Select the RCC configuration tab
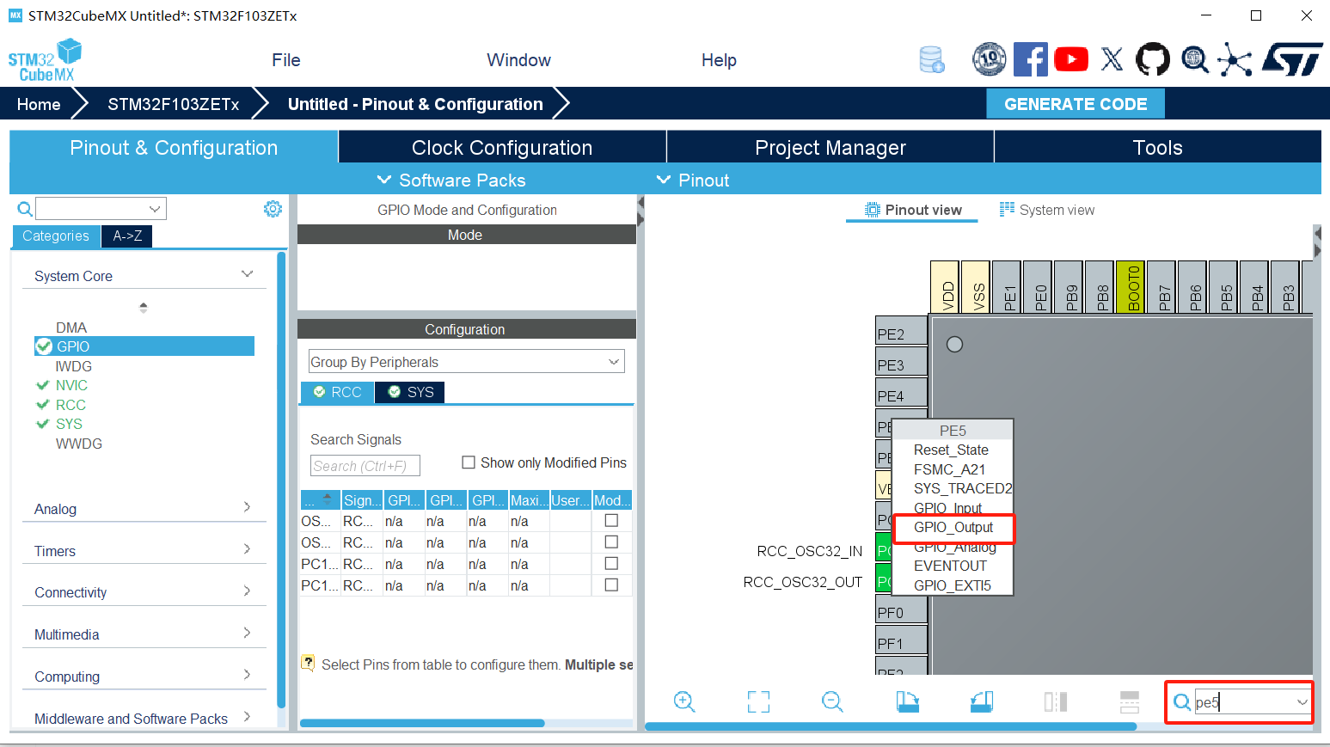 pos(337,392)
